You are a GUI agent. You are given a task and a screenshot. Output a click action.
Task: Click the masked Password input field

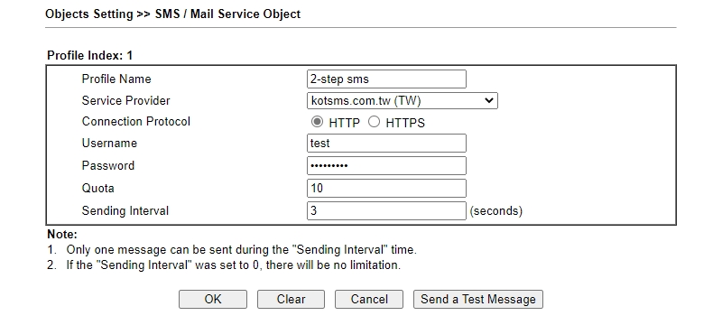pyautogui.click(x=386, y=166)
